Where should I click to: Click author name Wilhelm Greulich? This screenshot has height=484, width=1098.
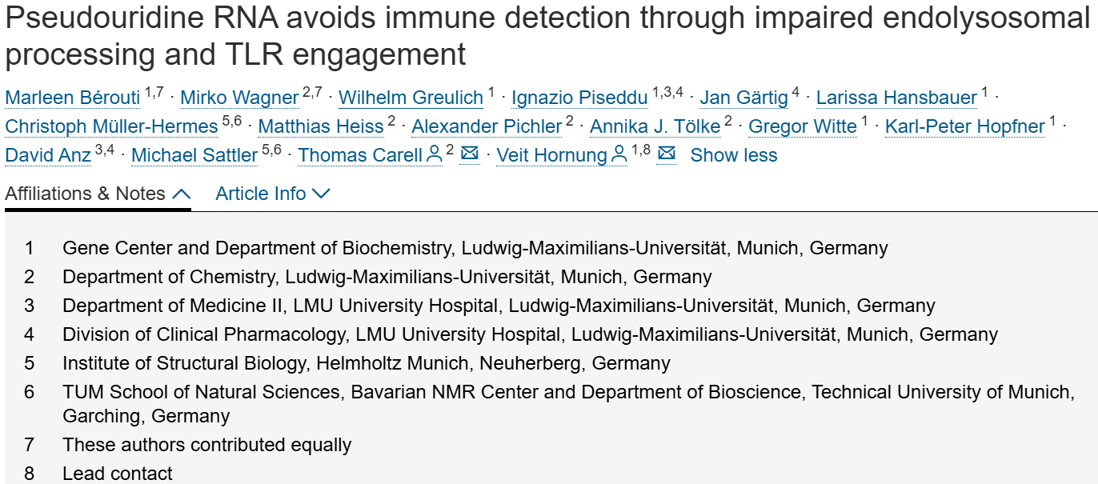pos(411,98)
